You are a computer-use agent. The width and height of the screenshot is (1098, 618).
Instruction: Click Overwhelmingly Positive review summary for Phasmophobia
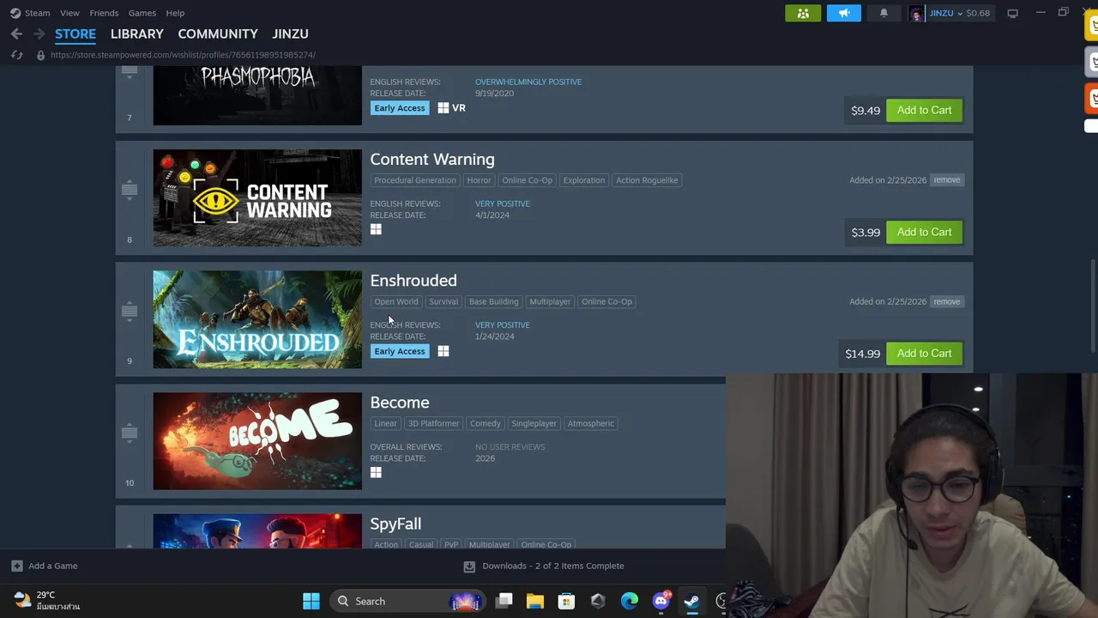528,82
